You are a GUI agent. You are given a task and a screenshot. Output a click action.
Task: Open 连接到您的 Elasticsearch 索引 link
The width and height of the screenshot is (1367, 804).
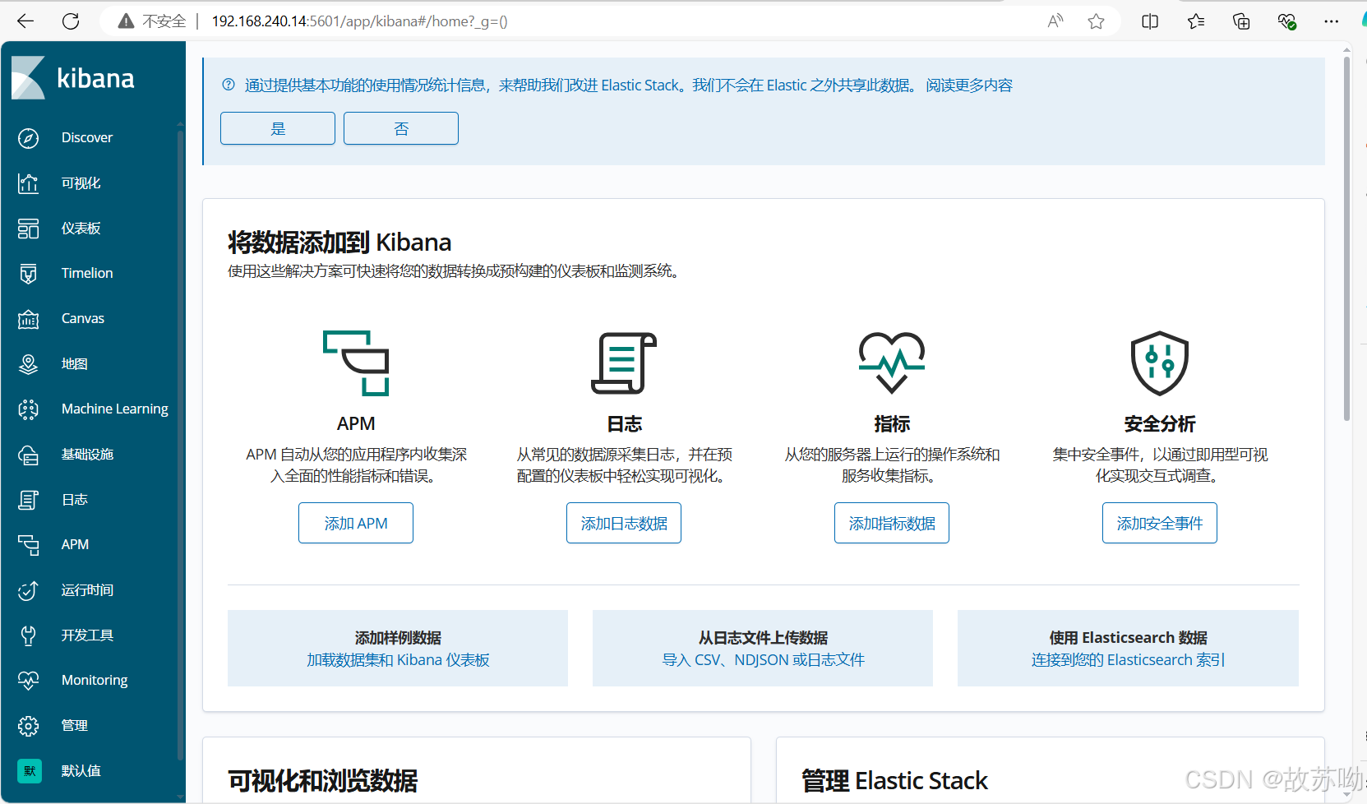1128,660
